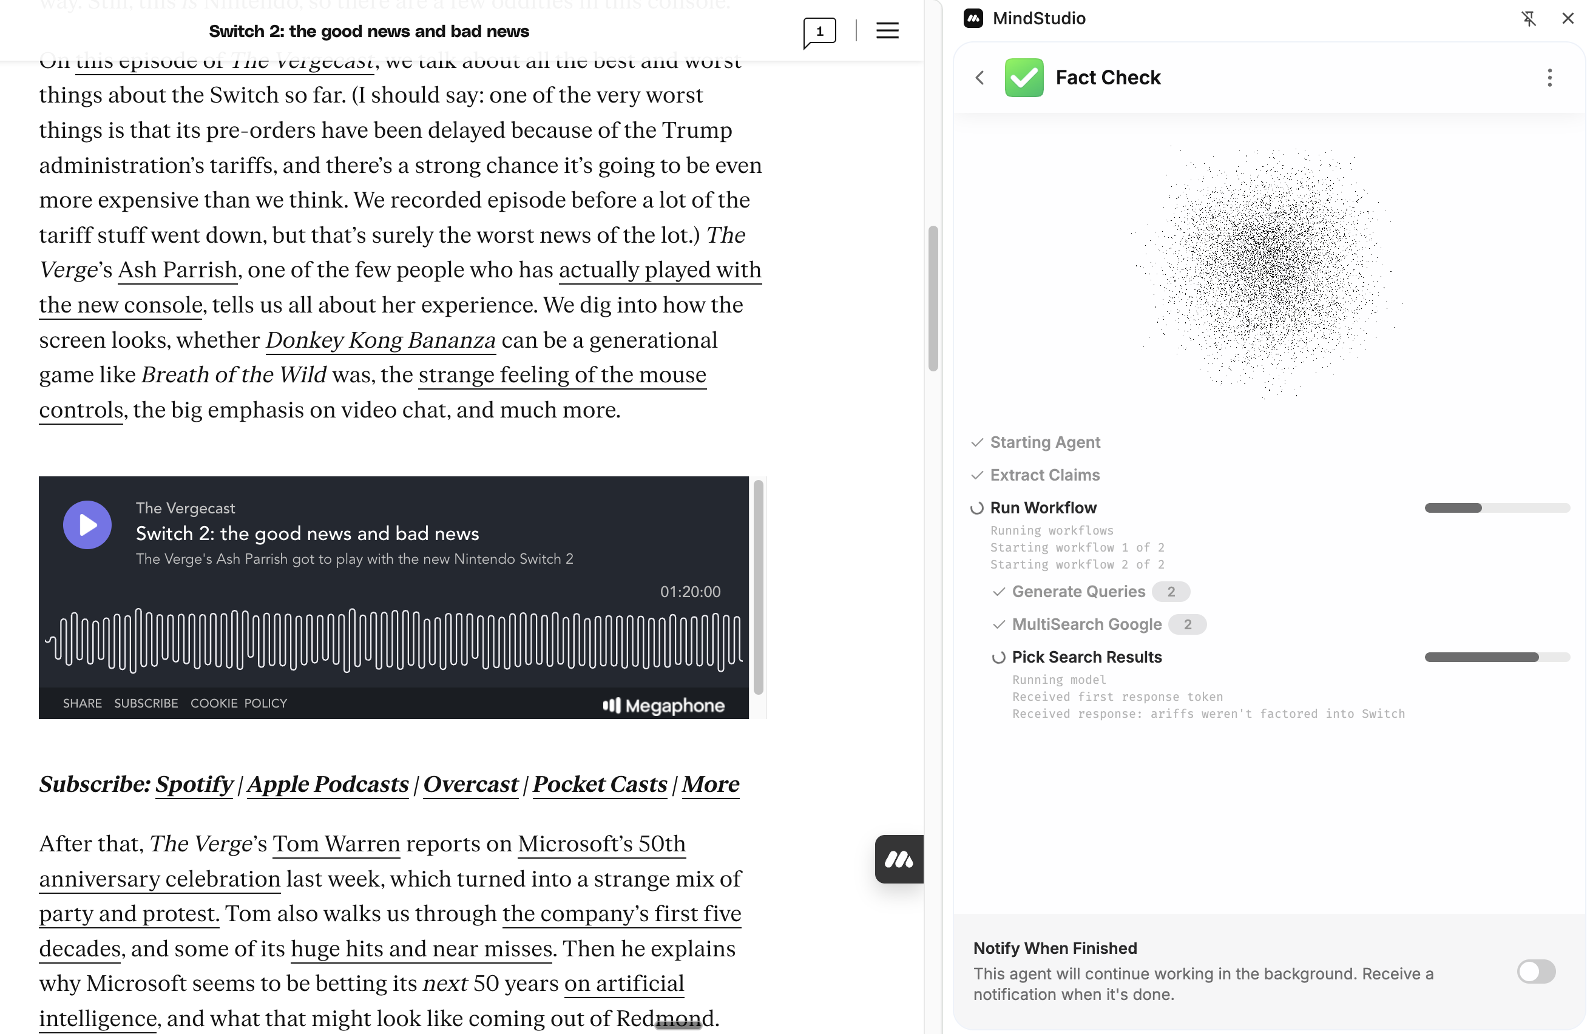Click the unpin icon in MindStudio header
The height and width of the screenshot is (1034, 1590).
point(1529,19)
